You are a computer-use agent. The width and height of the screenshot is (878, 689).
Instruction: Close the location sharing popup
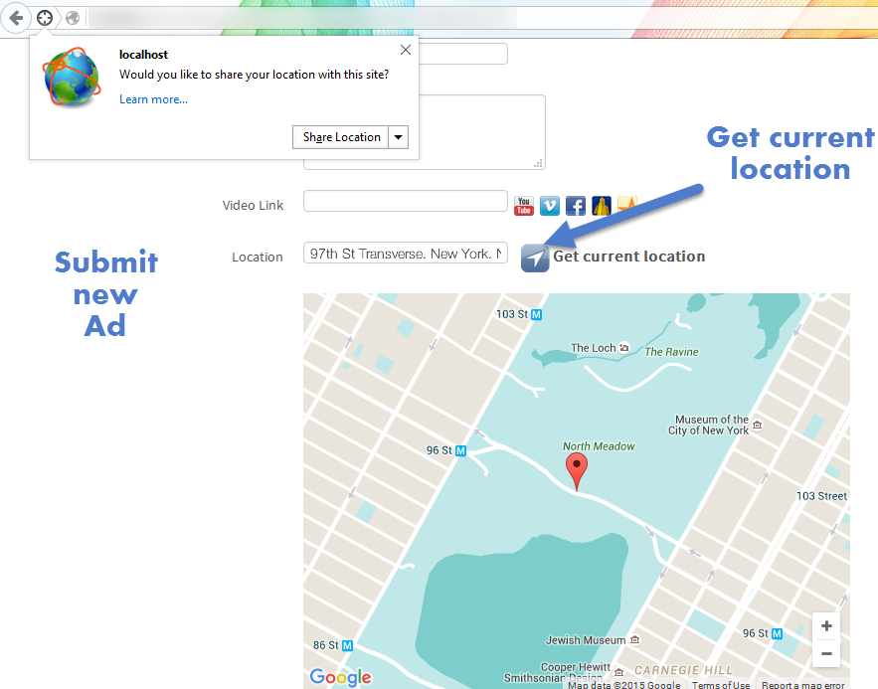[405, 50]
